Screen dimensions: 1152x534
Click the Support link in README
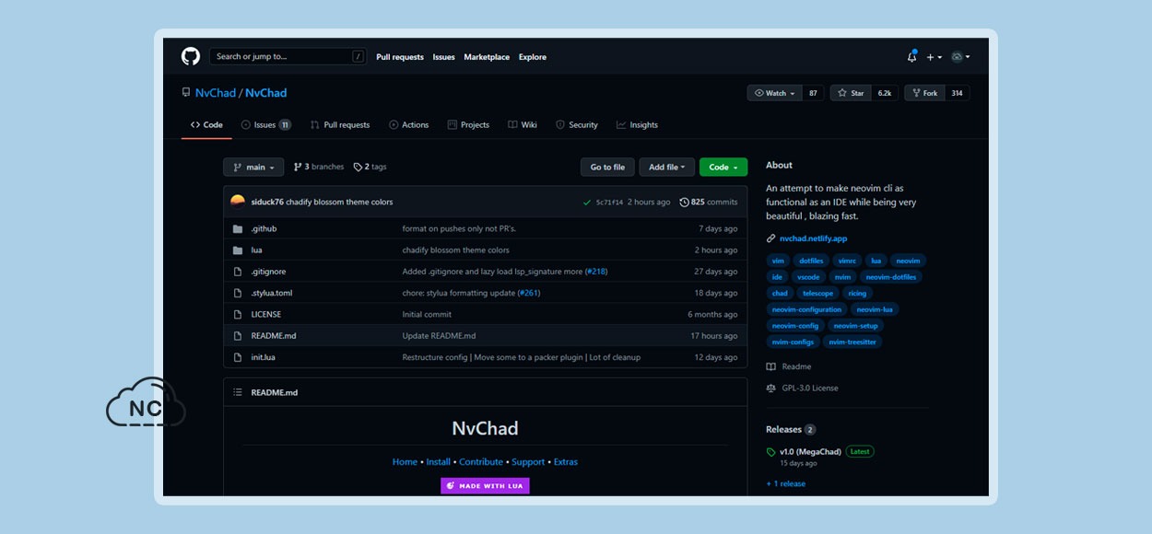click(x=528, y=462)
